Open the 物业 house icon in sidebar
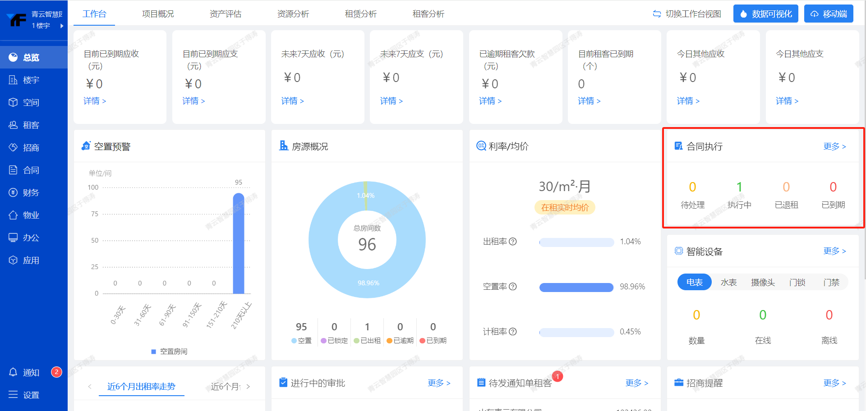Image resolution: width=866 pixels, height=411 pixels. tap(13, 215)
